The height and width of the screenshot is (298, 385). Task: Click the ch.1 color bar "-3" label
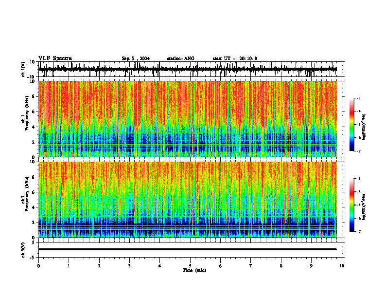point(359,98)
